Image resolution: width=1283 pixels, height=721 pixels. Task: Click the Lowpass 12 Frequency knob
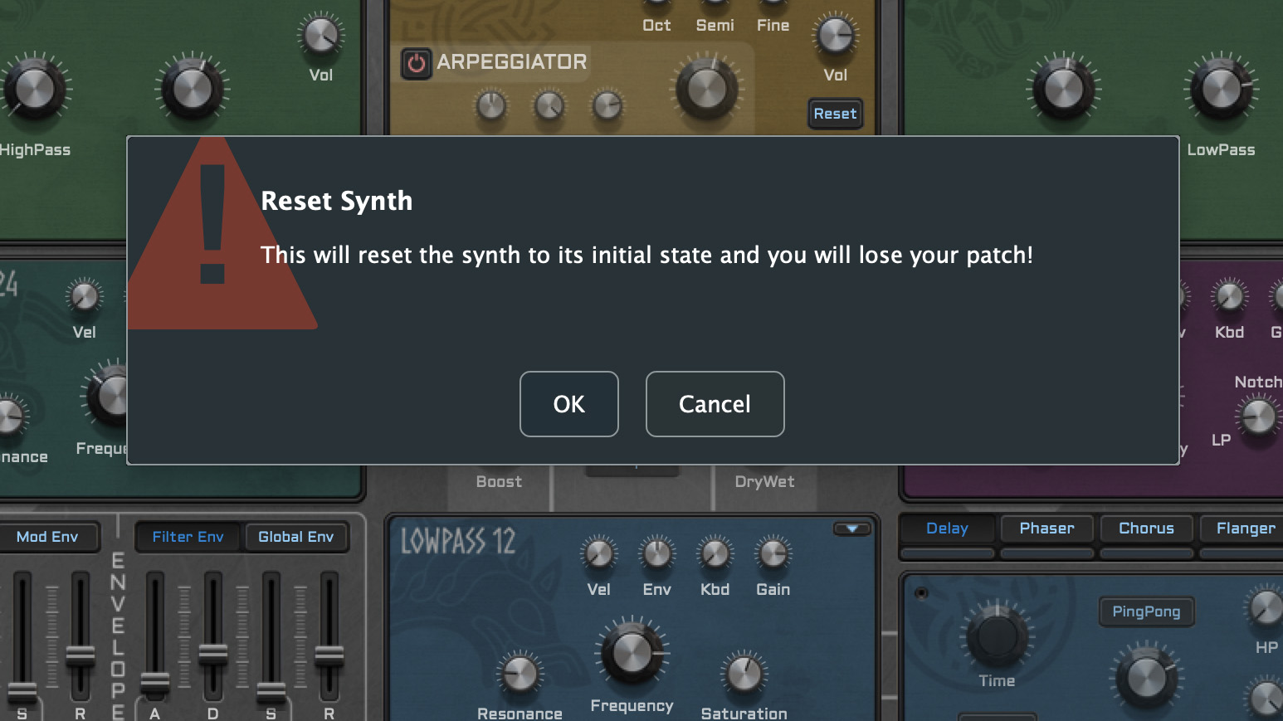pos(632,653)
